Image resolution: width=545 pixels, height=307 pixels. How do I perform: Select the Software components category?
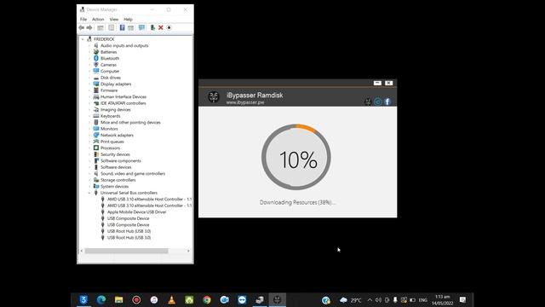point(121,161)
